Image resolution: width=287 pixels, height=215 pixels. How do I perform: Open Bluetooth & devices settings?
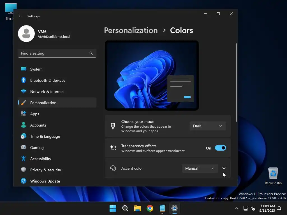coord(57,80)
